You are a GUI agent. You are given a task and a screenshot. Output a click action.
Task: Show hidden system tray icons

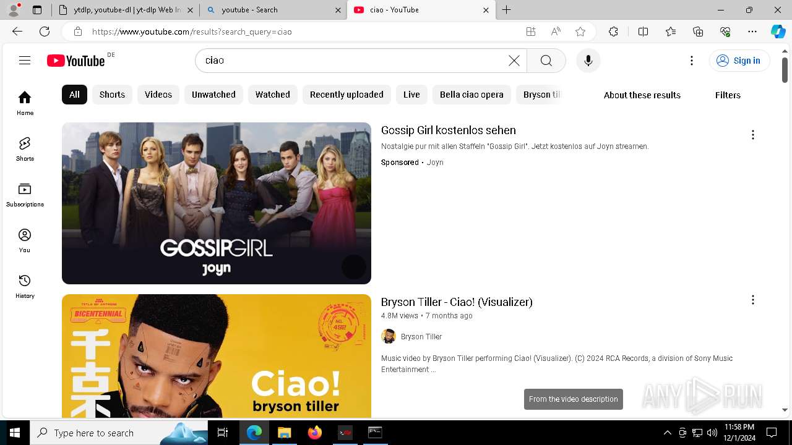[x=667, y=433]
